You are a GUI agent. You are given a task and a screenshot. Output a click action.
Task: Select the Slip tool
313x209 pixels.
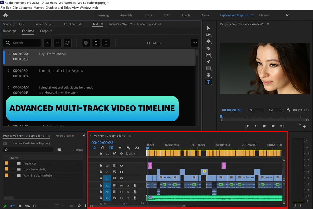[208, 55]
